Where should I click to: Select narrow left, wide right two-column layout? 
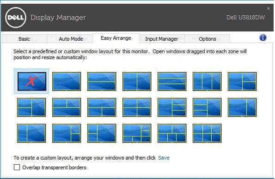coord(31,133)
